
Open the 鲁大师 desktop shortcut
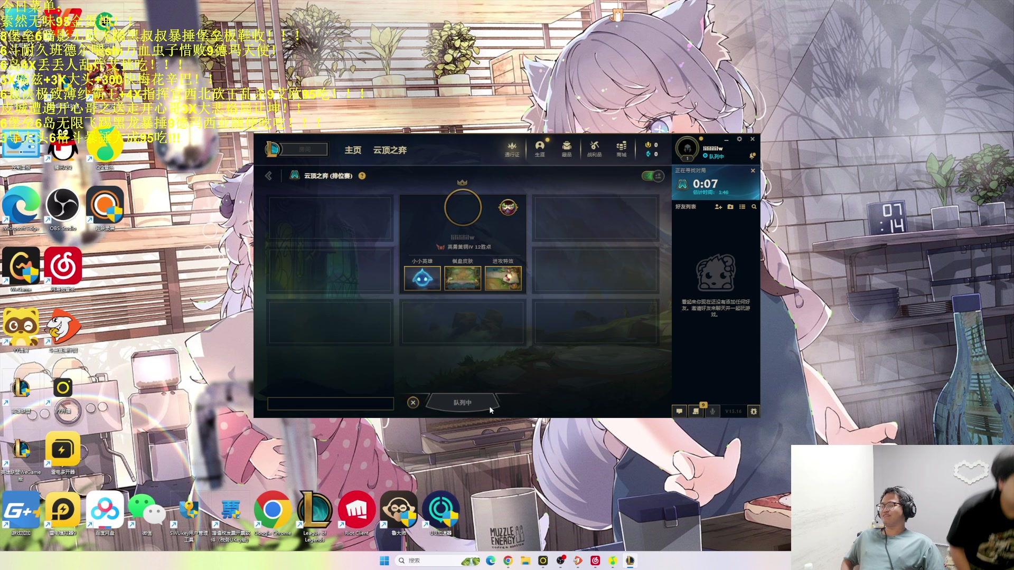pyautogui.click(x=399, y=514)
